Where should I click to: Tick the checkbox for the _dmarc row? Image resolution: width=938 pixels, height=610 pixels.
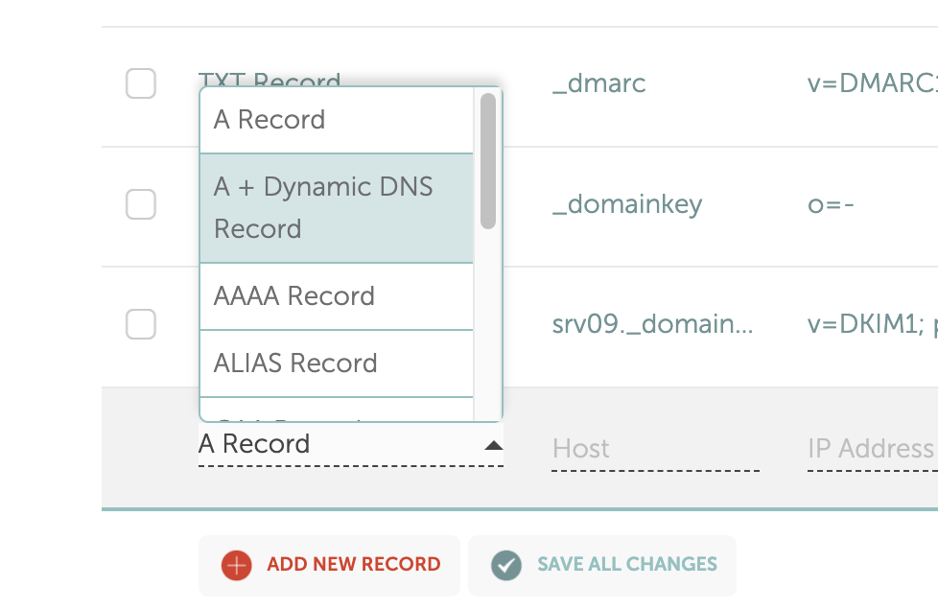coord(141,83)
